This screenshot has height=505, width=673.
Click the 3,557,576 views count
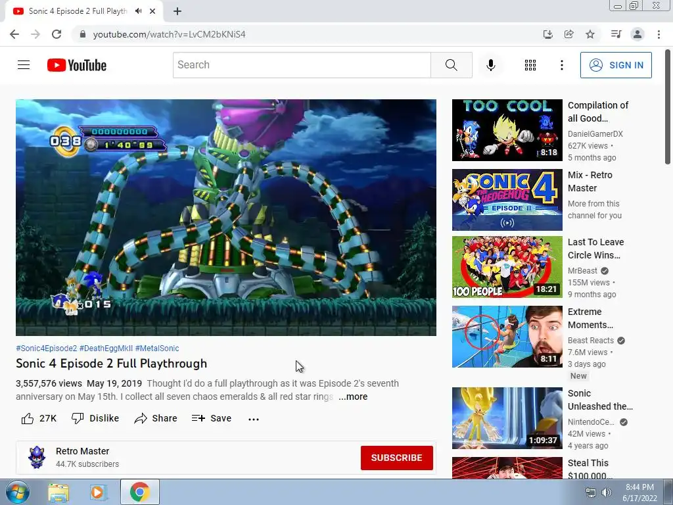point(49,383)
